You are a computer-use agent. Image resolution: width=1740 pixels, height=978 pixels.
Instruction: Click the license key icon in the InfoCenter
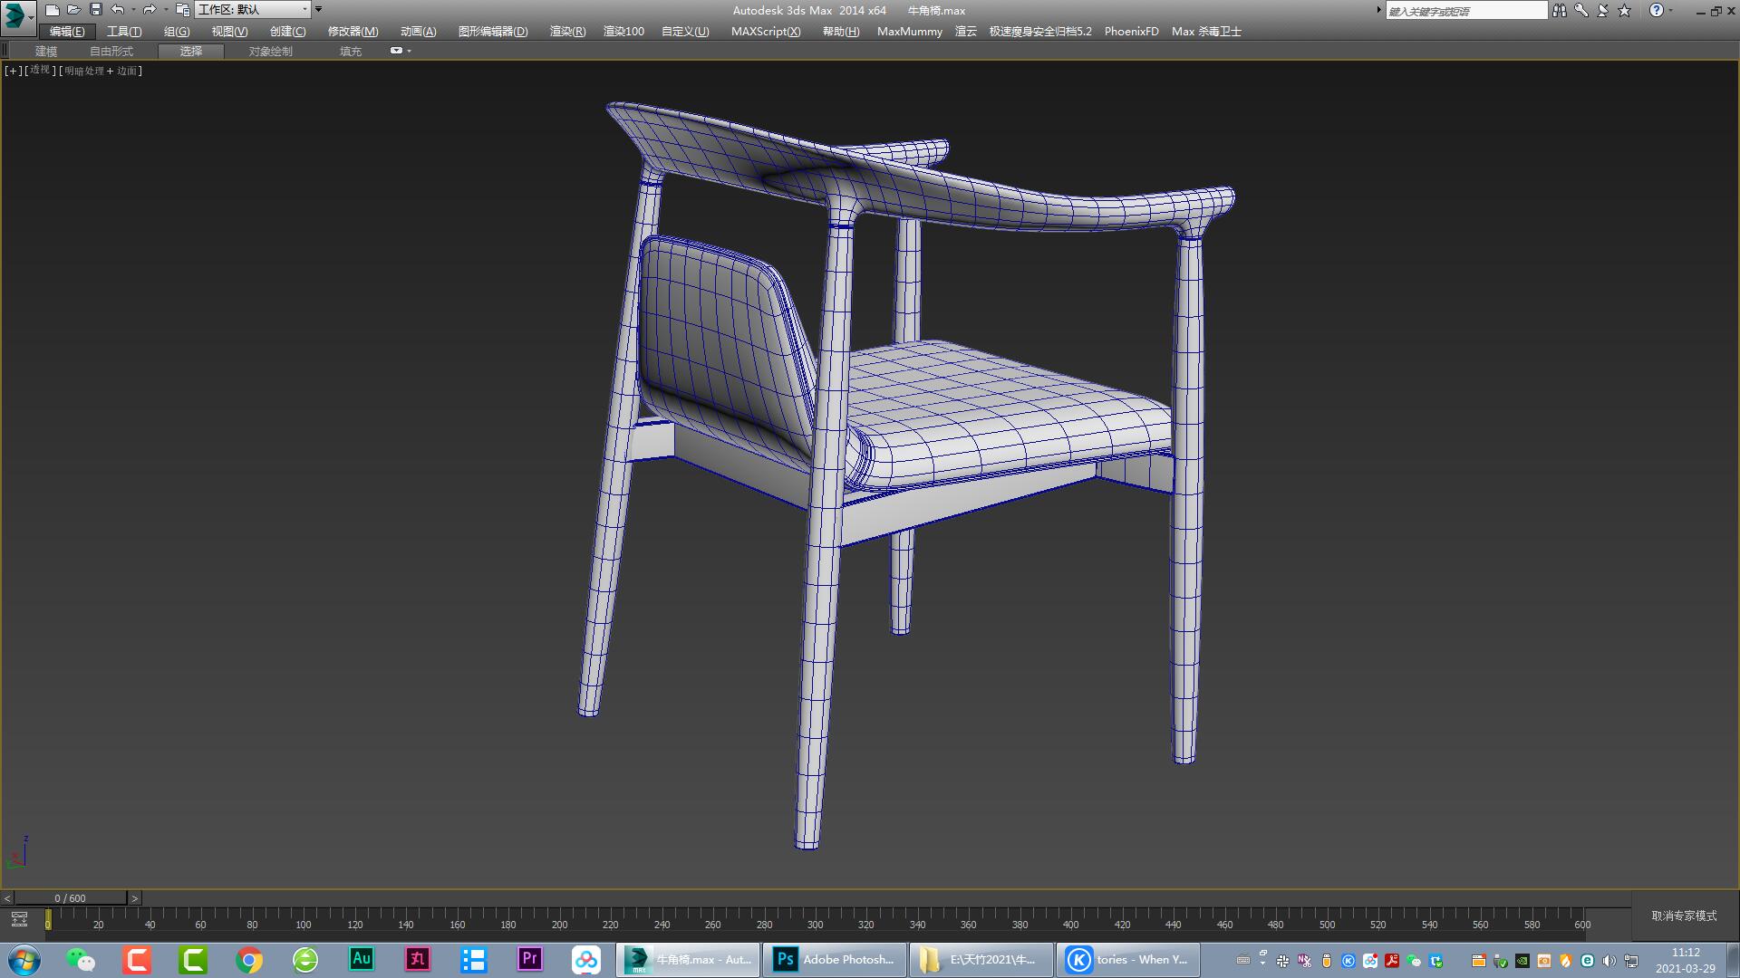coord(1581,10)
